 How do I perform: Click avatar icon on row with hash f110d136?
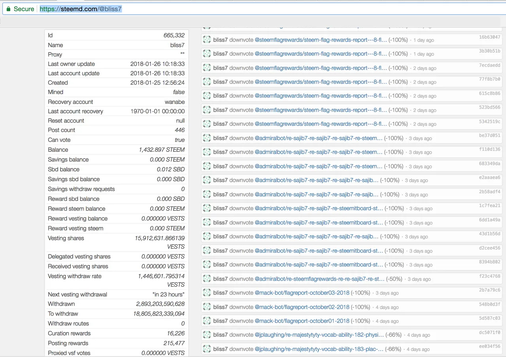pos(207,152)
